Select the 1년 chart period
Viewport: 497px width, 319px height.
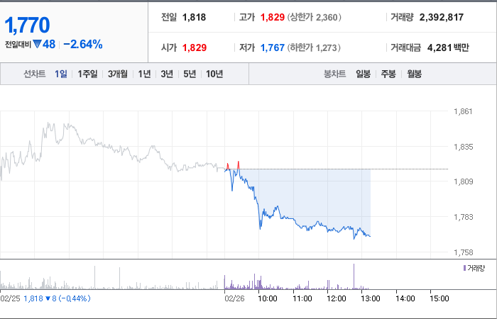coord(144,74)
